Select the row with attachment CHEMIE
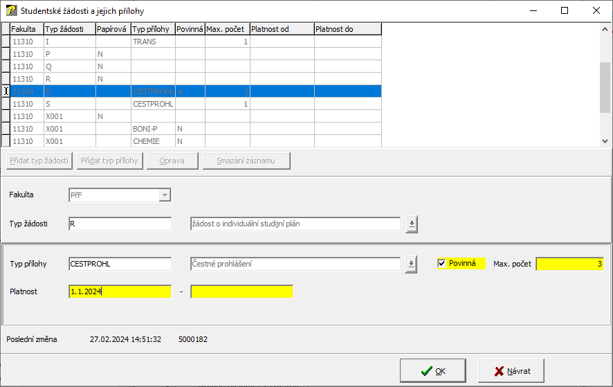Viewport: 613px width, 387px height. pyautogui.click(x=152, y=141)
